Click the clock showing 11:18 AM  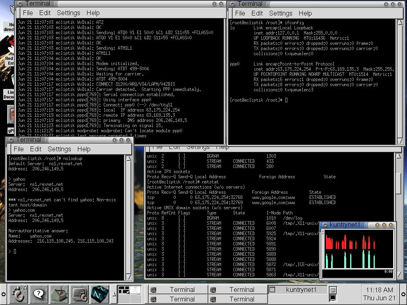pyautogui.click(x=379, y=294)
